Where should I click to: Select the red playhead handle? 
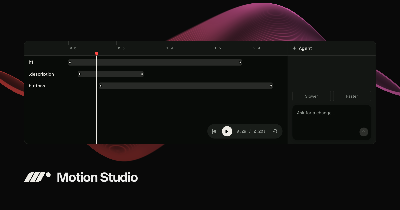click(97, 53)
